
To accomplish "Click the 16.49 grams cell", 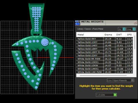I will [109, 45].
